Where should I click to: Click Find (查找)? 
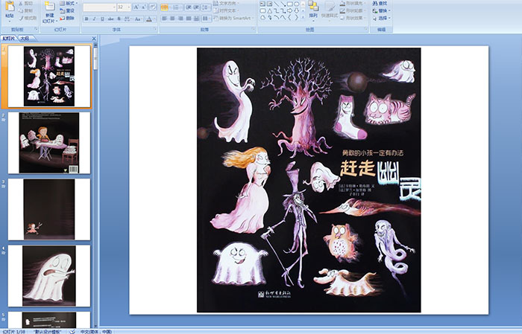click(x=380, y=3)
